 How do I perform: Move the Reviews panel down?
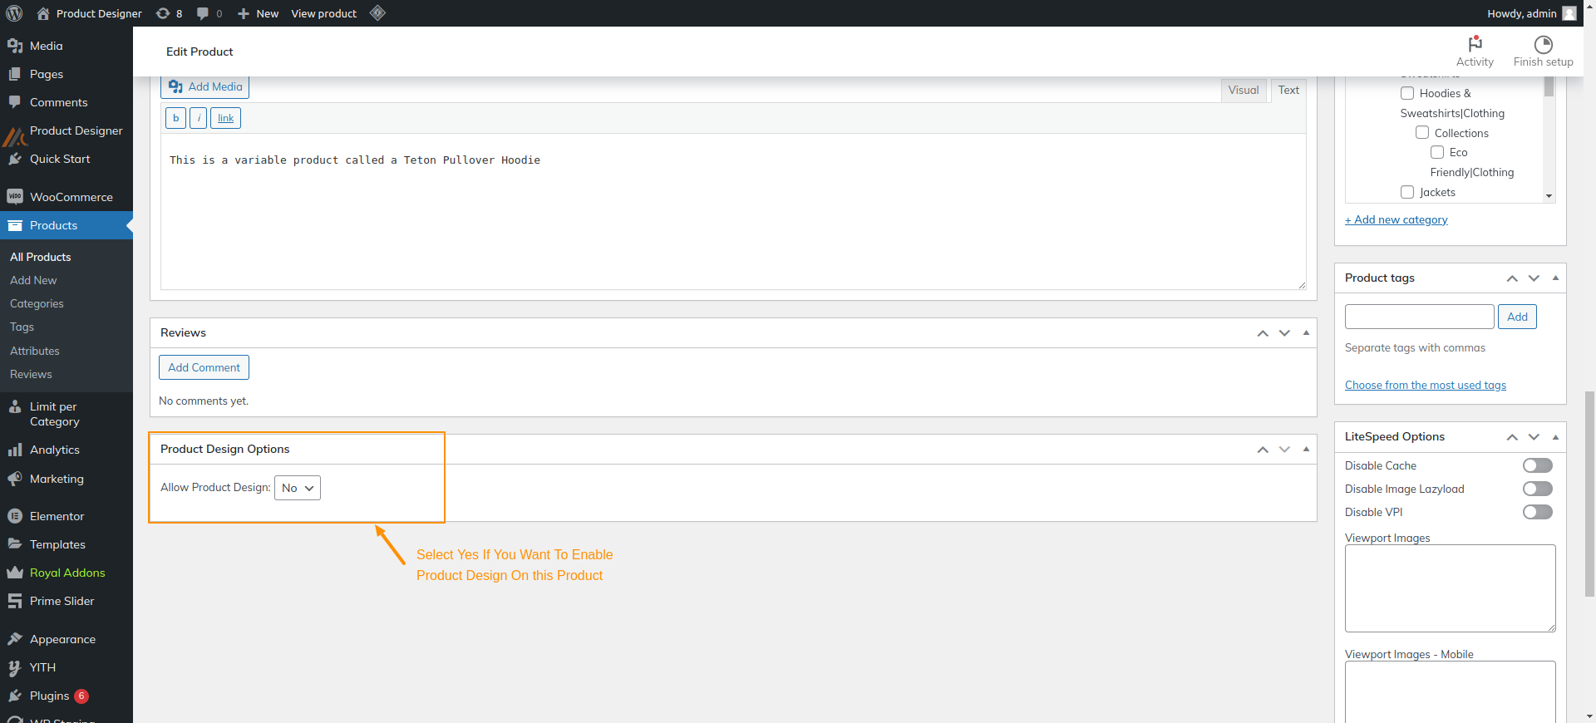point(1284,333)
